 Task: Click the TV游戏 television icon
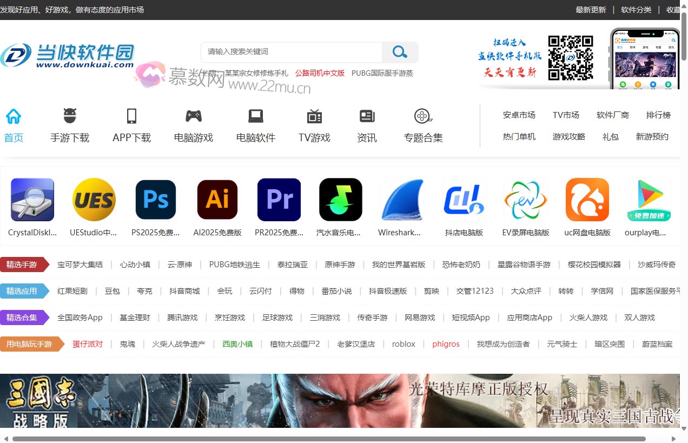pos(314,115)
